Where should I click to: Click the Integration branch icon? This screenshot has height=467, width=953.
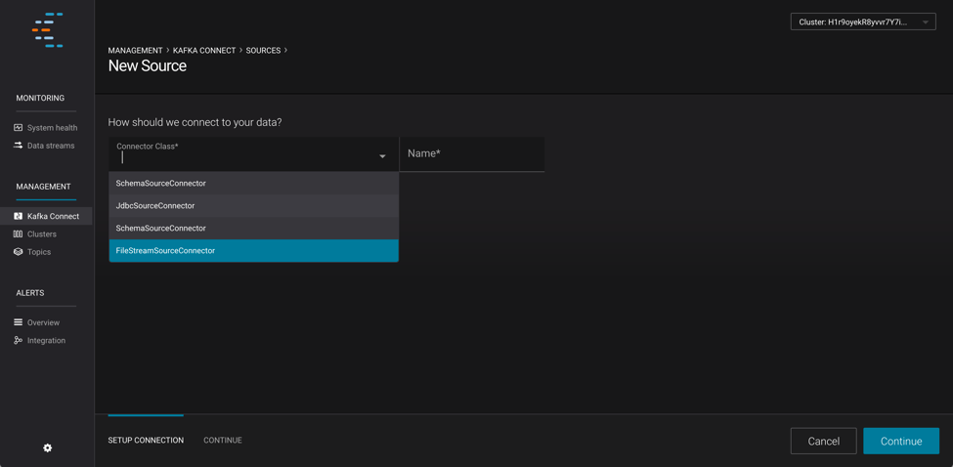coord(19,340)
